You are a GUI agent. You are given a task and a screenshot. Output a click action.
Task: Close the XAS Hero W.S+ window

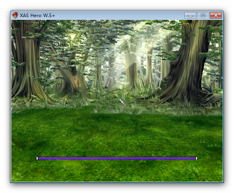[x=216, y=16]
